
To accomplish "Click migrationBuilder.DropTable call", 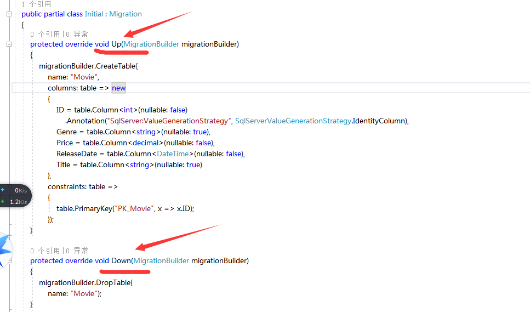I will click(x=86, y=282).
